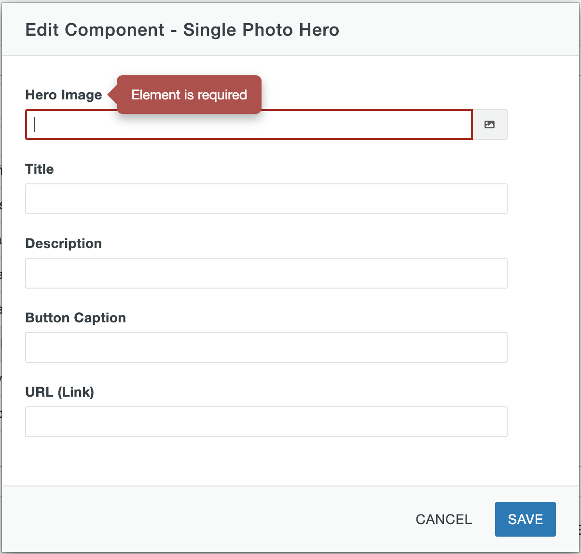
Task: Click the Description field label
Action: [x=63, y=244]
